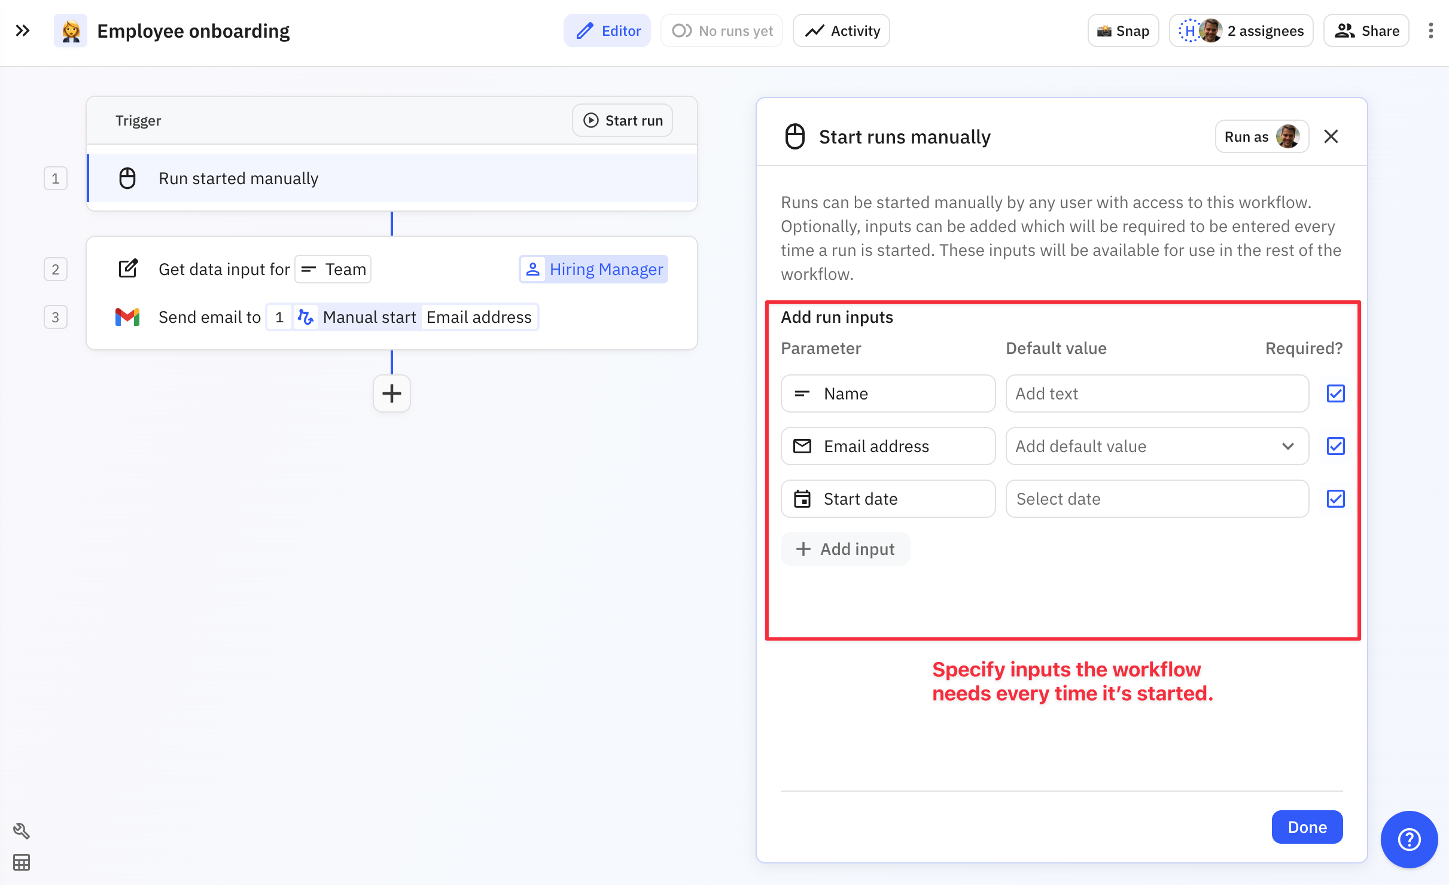Toggle Required checkbox for Email address
Image resolution: width=1449 pixels, height=885 pixels.
[x=1335, y=446]
